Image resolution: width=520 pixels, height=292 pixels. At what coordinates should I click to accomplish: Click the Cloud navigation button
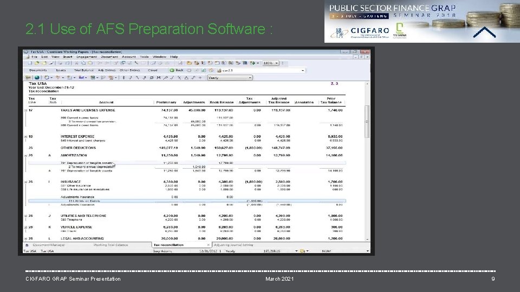point(153,70)
